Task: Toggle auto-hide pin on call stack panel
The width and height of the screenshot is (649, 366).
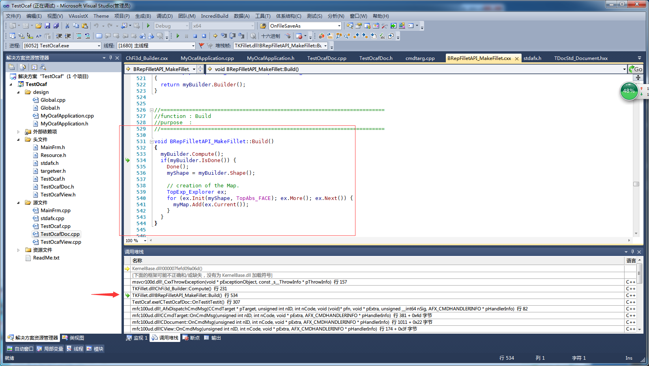Action: [632, 252]
